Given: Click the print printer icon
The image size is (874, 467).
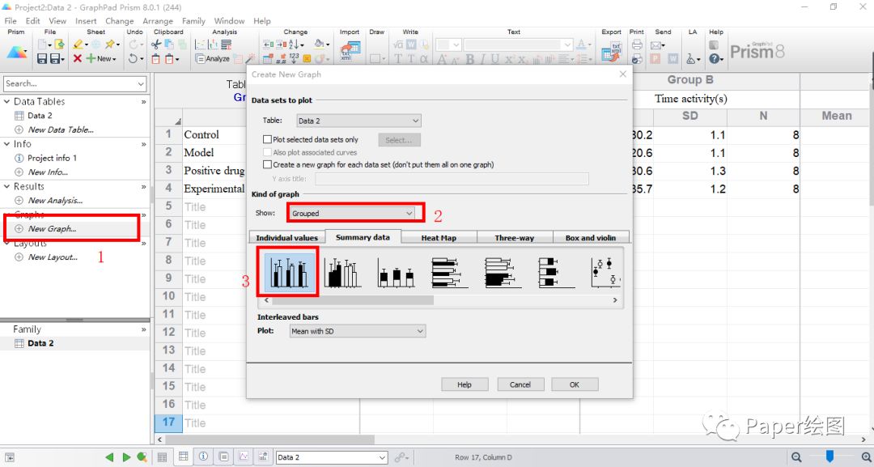Looking at the screenshot, I should (x=637, y=45).
